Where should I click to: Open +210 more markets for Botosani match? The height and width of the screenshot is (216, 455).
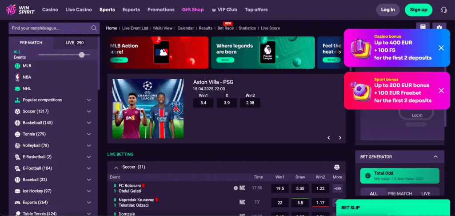point(338,188)
